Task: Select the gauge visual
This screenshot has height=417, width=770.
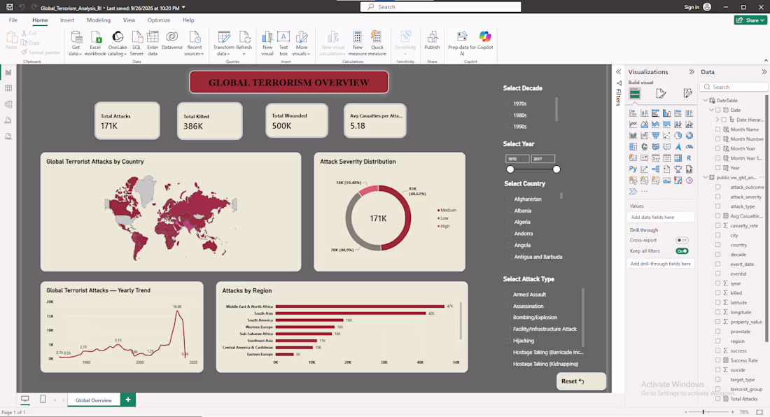Action: coord(689,147)
